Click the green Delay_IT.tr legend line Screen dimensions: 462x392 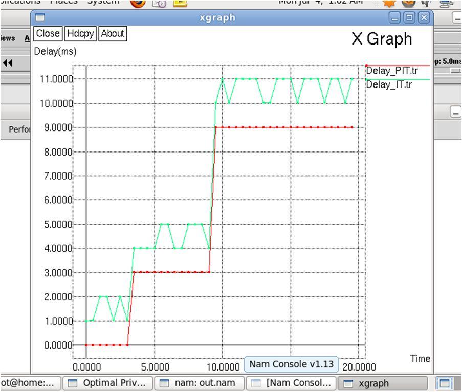click(398, 79)
